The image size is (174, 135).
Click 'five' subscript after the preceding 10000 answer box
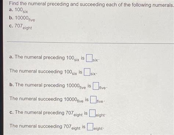pyautogui.click(x=102, y=88)
